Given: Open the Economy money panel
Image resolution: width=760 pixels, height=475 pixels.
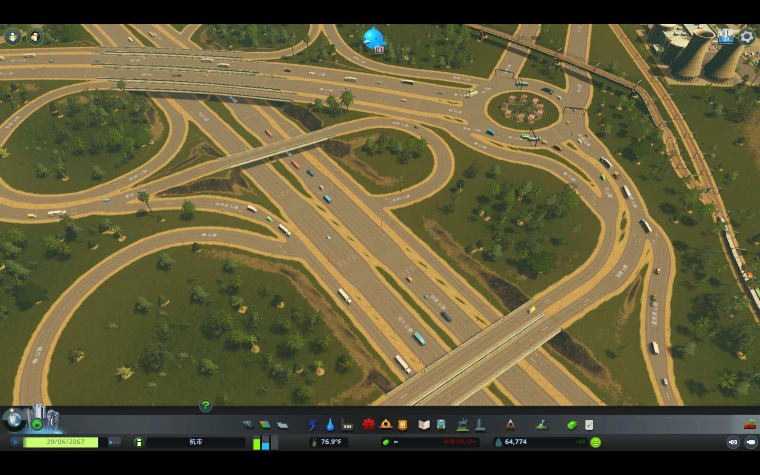Looking at the screenshot, I should click(x=572, y=425).
